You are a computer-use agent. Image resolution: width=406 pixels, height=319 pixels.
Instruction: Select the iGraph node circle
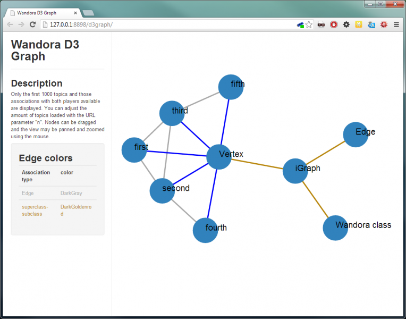(295, 171)
